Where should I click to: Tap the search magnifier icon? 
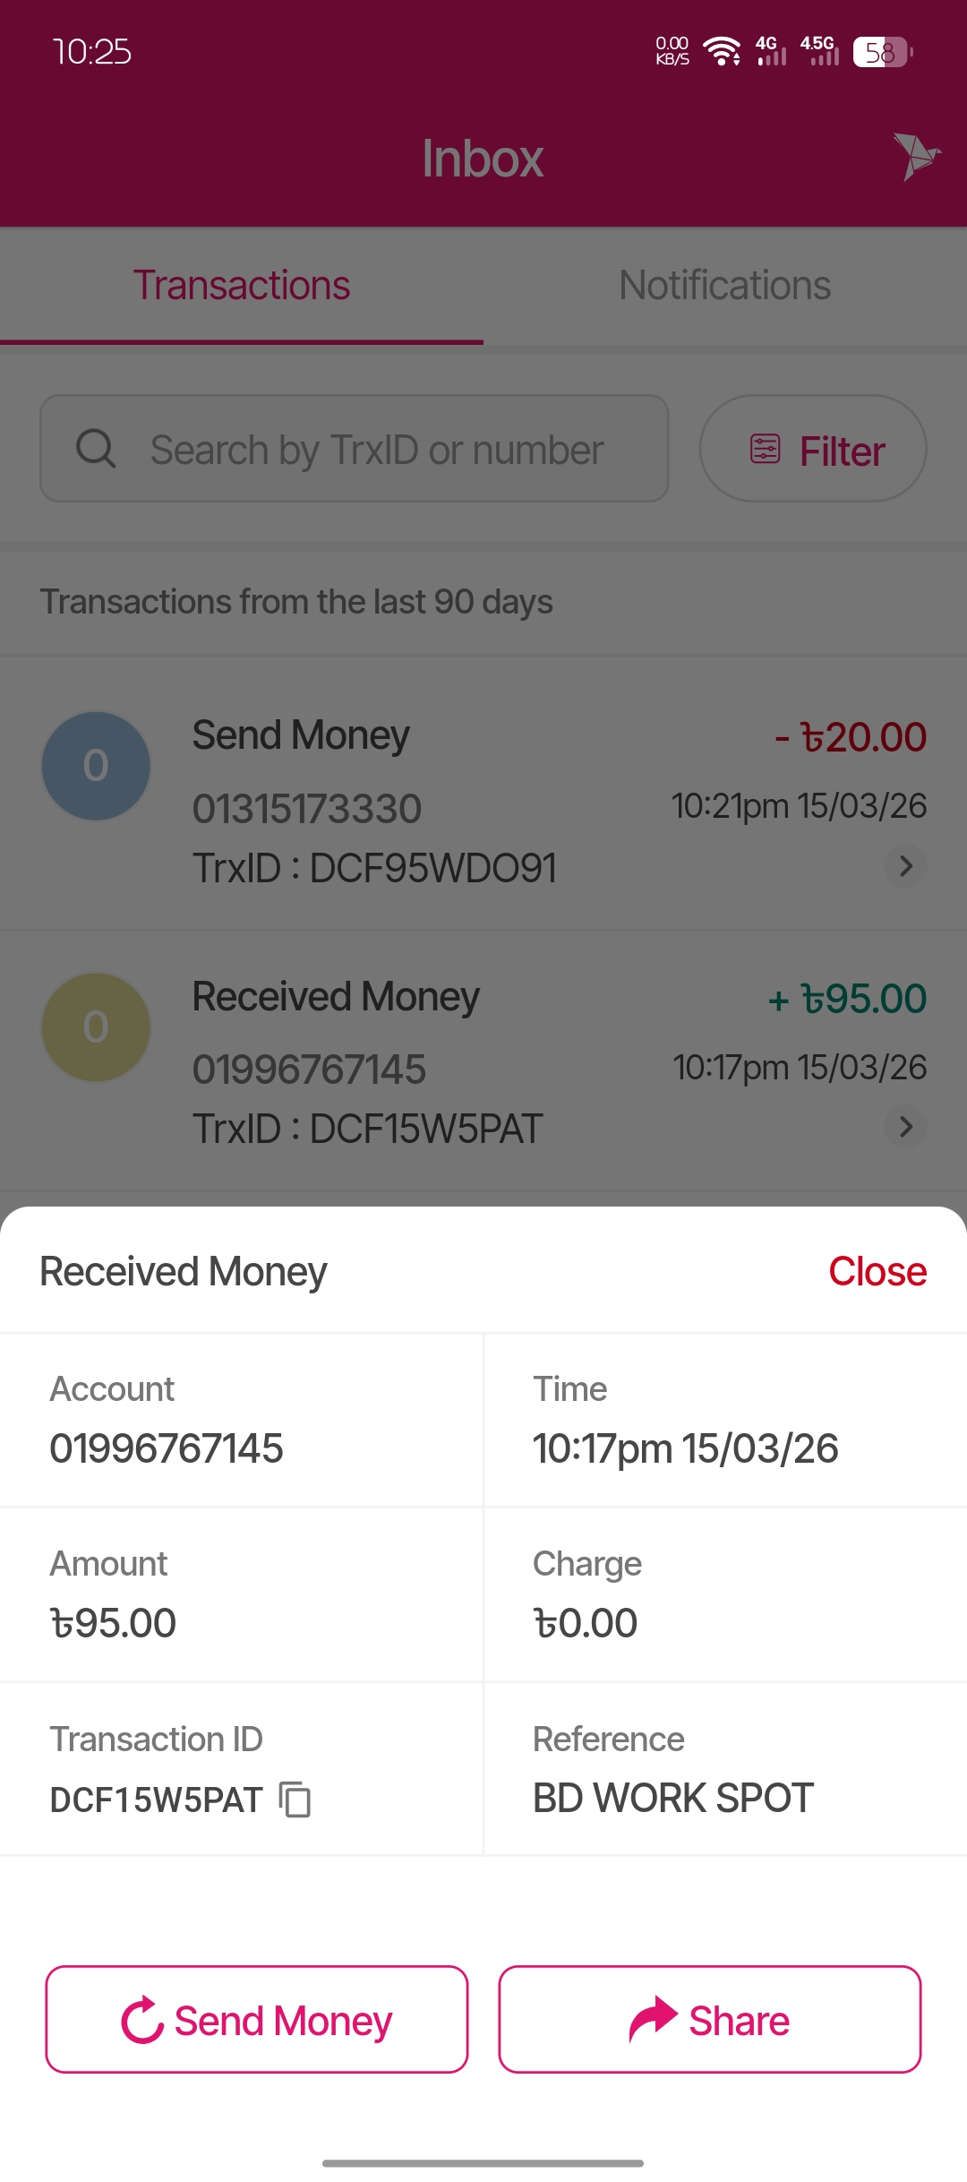click(x=96, y=449)
